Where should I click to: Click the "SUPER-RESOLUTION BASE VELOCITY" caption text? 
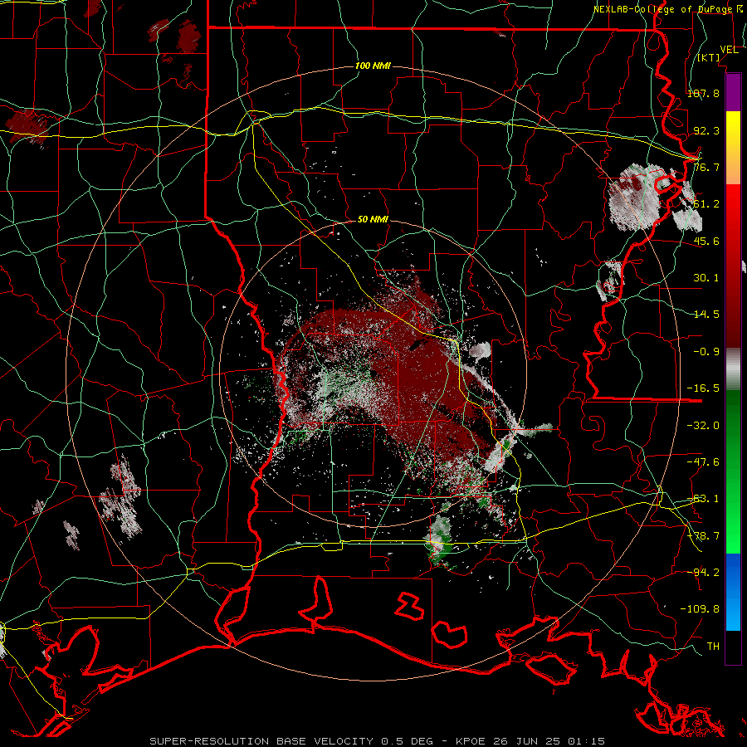(261, 741)
